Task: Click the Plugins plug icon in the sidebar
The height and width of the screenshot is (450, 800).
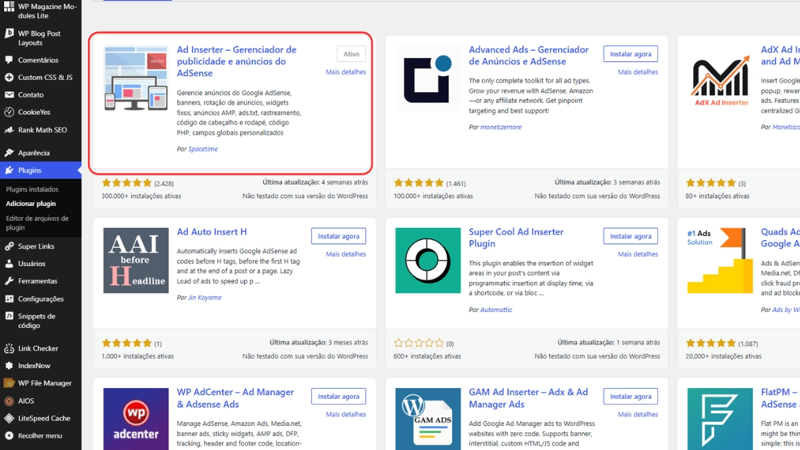Action: coord(9,170)
